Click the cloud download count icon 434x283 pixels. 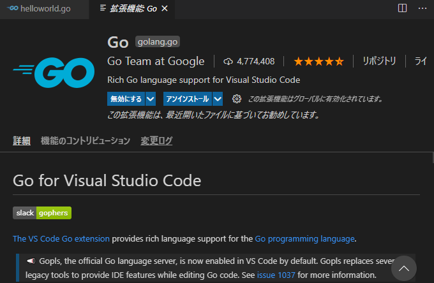(228, 61)
